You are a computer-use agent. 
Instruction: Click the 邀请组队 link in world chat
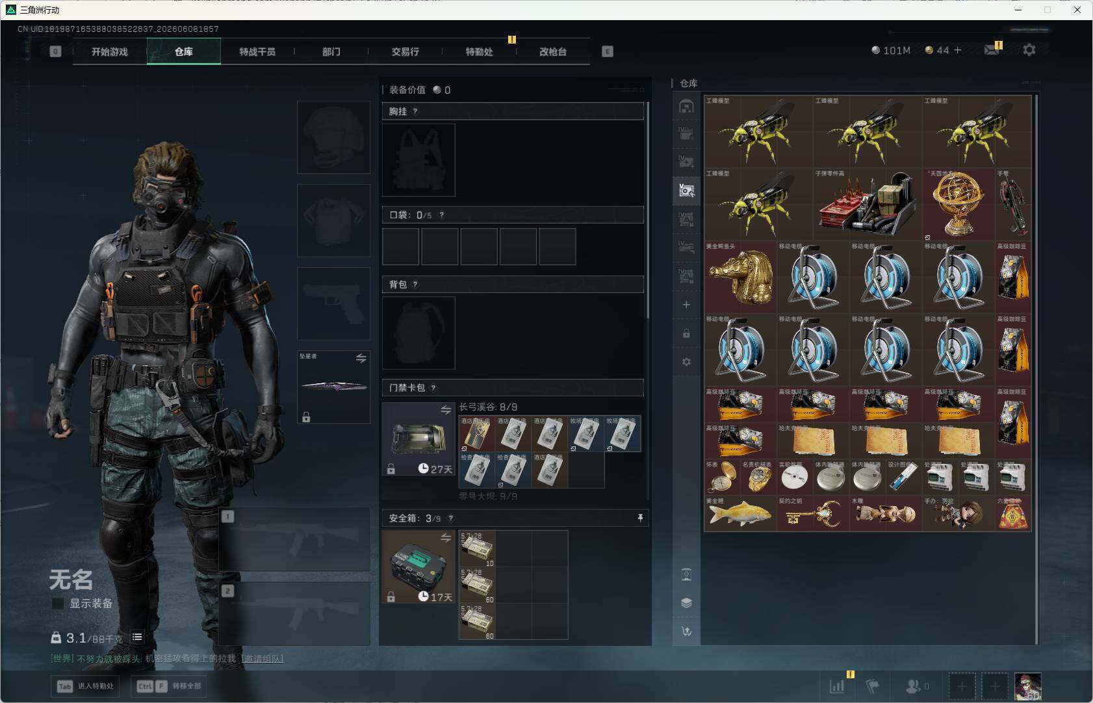pos(262,659)
